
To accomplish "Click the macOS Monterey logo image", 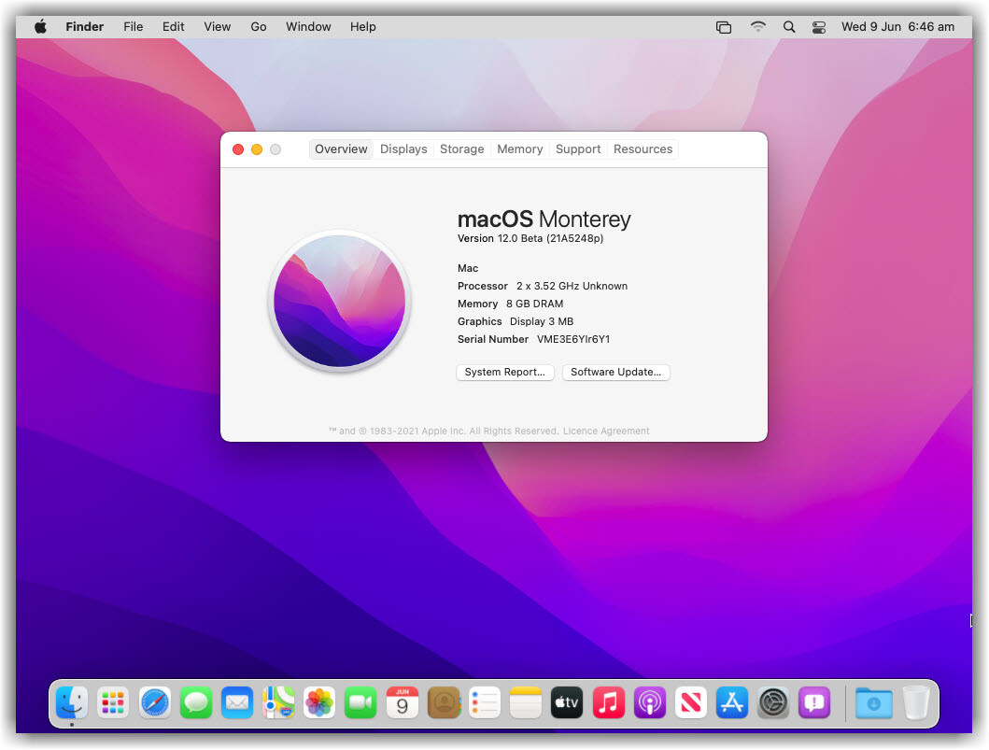I will click(340, 301).
